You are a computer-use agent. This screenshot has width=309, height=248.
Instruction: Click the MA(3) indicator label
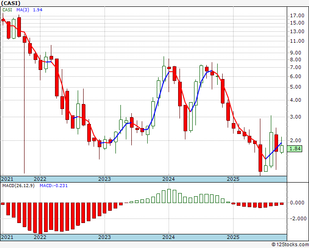[x=23, y=10]
